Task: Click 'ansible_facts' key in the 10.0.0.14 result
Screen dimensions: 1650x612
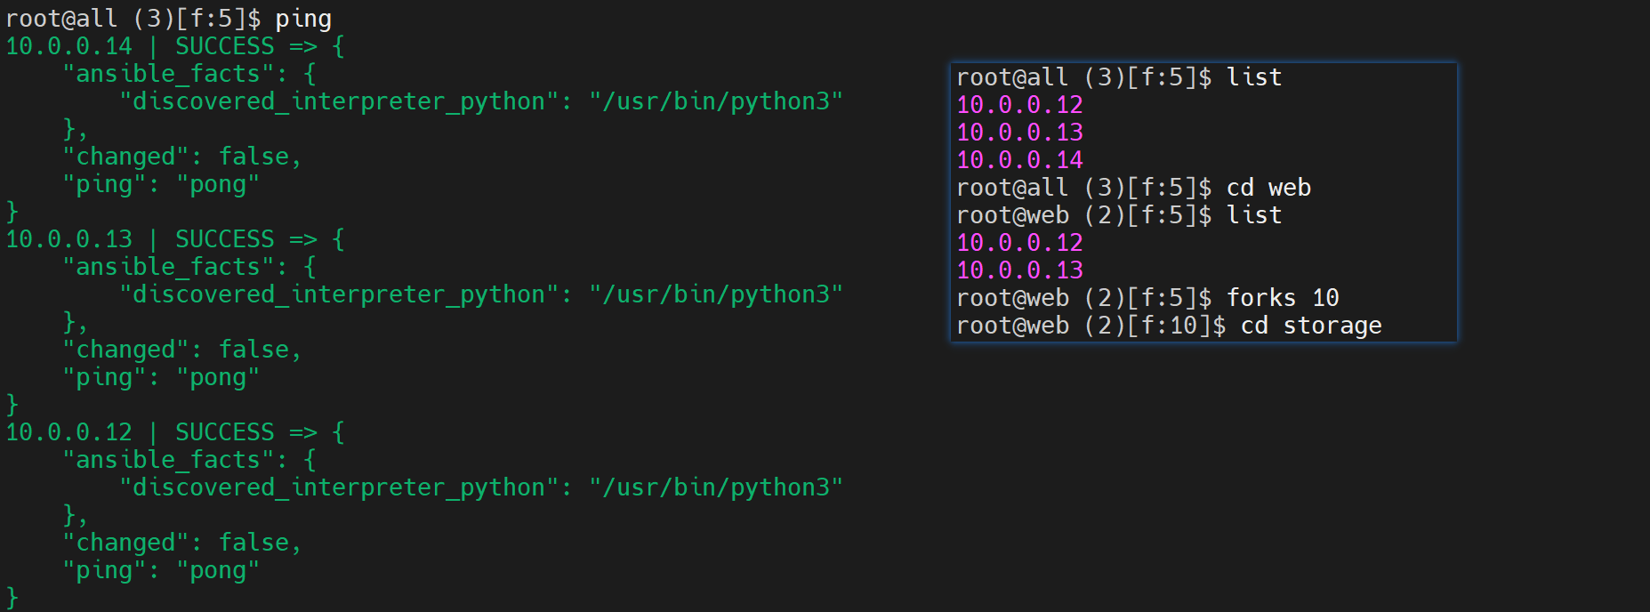Action: (168, 74)
